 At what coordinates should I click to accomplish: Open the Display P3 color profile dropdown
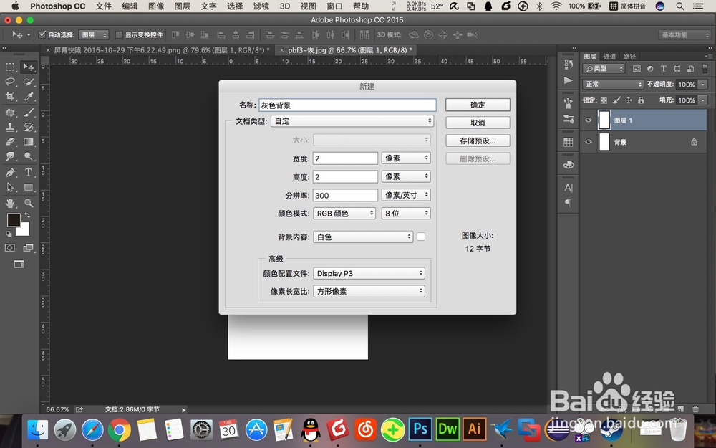pos(369,273)
